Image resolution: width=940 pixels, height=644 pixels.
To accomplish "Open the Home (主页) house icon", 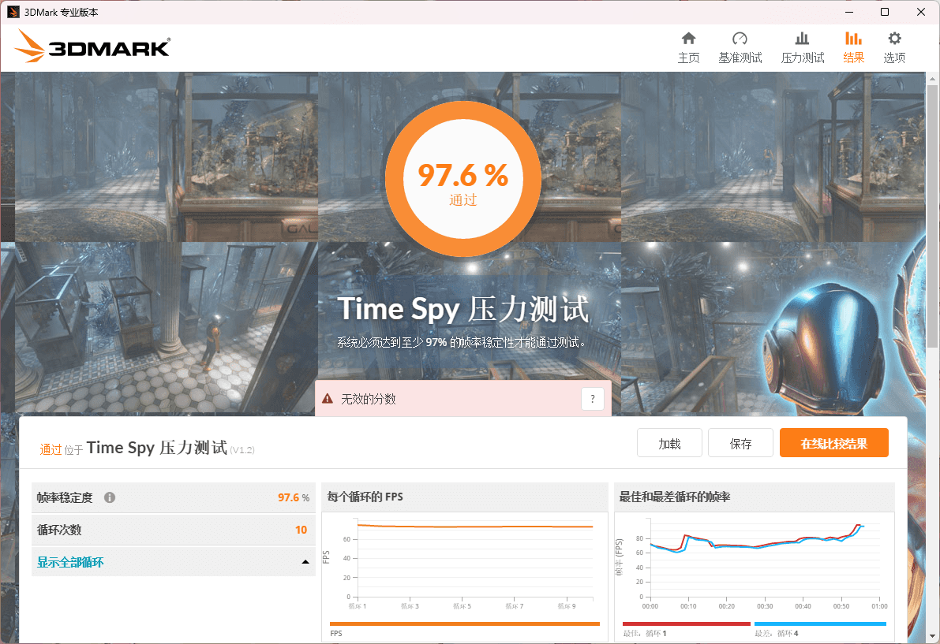I will (x=688, y=39).
